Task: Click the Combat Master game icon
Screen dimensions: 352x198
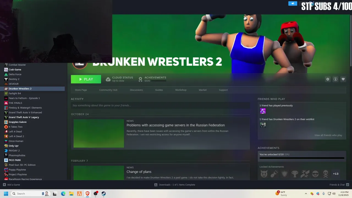Action: click(6, 65)
